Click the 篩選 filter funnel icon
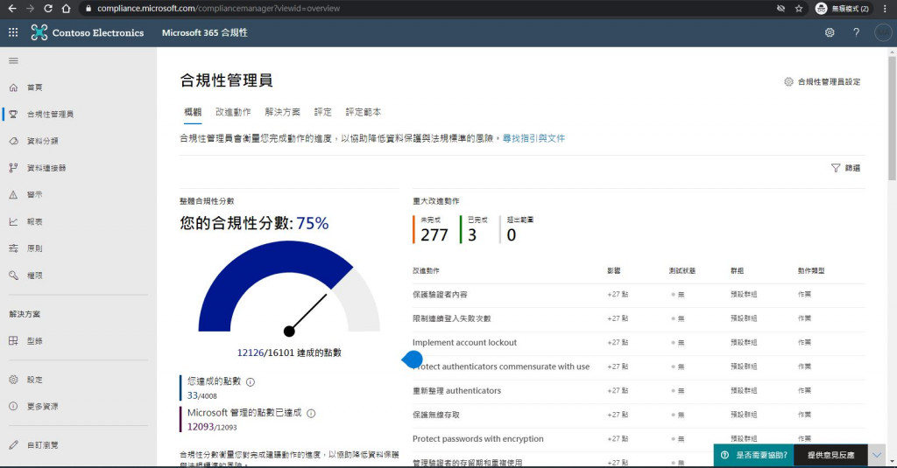The width and height of the screenshot is (897, 468). [x=836, y=168]
